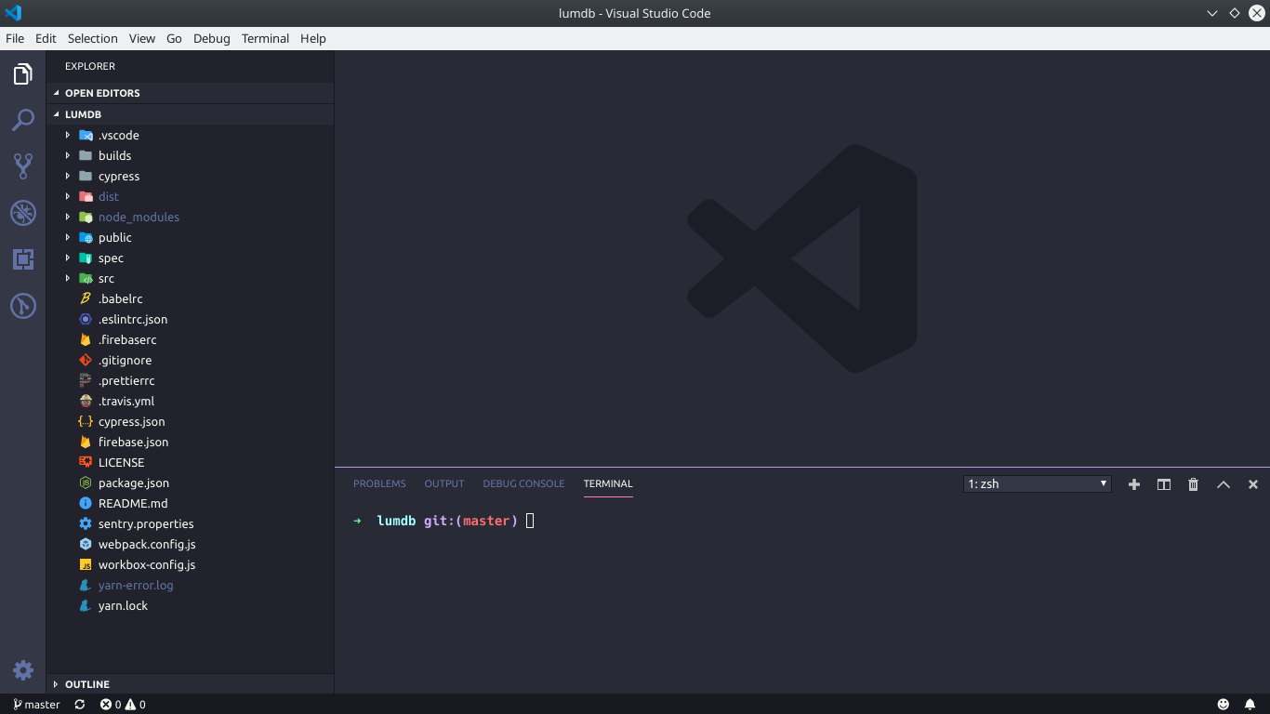Open the .eslintrc.json file
The height and width of the screenshot is (714, 1270).
coord(190,320)
